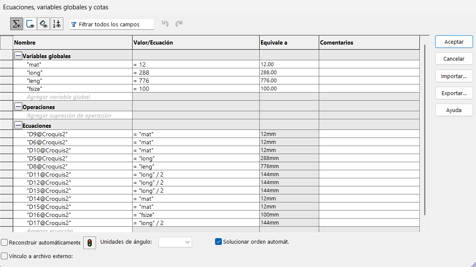476x267 pixels.
Task: Switch to Dimension View icon
Action: tap(43, 24)
